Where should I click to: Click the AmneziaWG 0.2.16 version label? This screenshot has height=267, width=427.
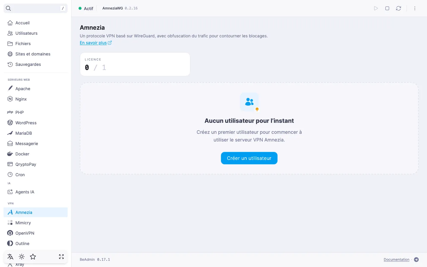(x=120, y=8)
